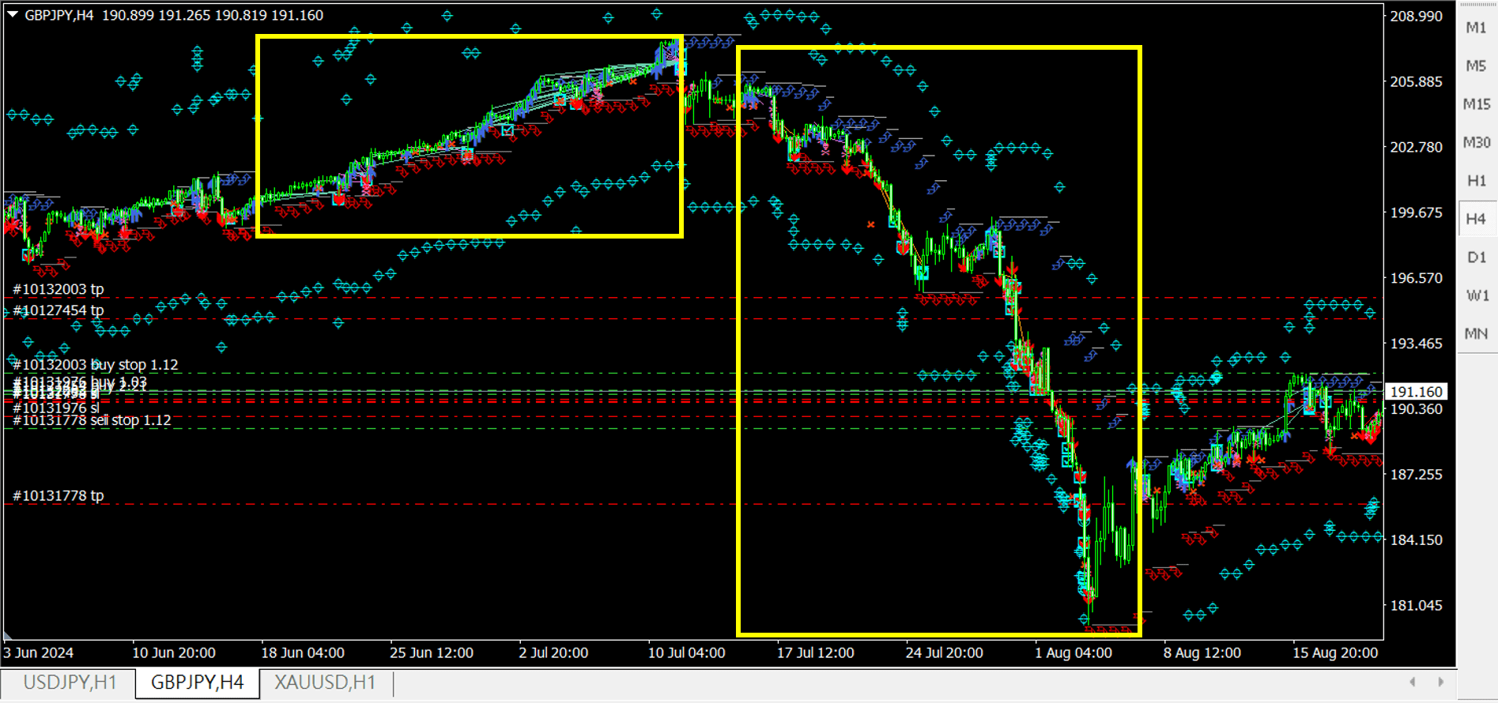Change timeframe to M15
The image size is (1498, 703).
(1475, 104)
